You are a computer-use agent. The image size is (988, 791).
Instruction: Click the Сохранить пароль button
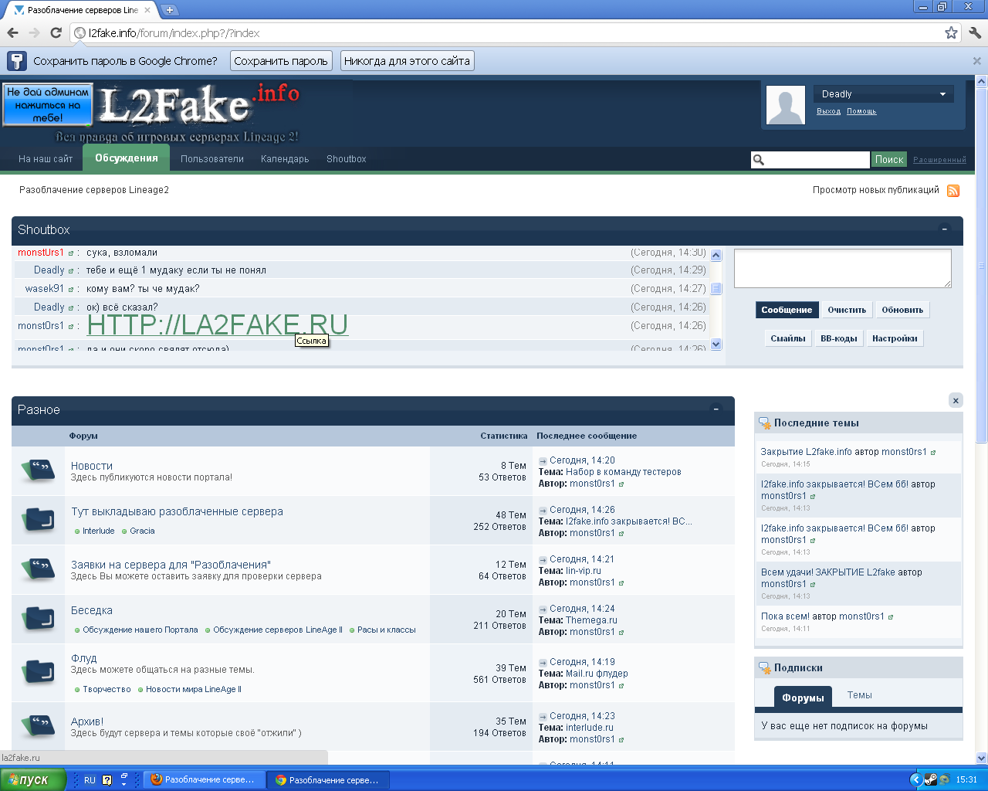(x=281, y=61)
